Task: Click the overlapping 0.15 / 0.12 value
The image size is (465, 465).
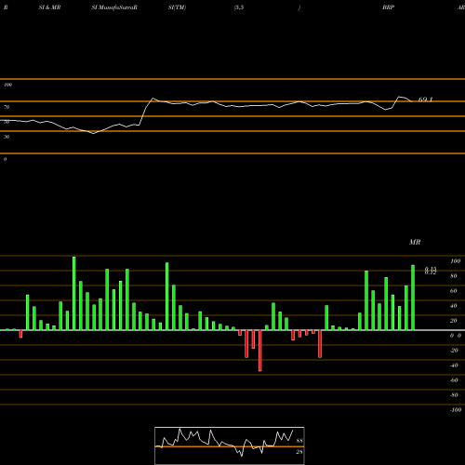Action: [431, 271]
